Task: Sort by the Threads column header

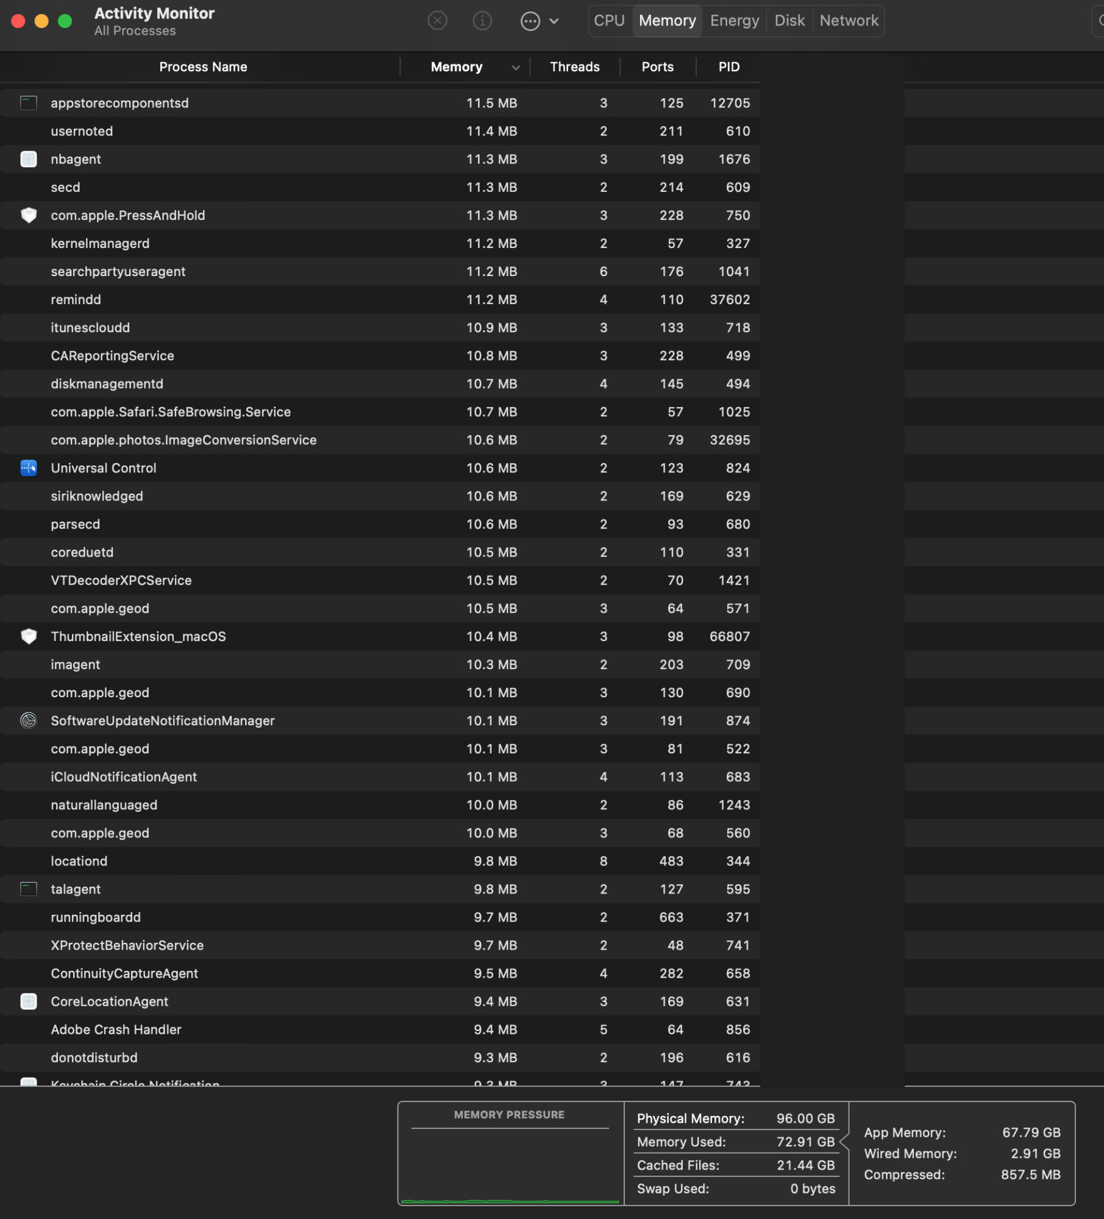Action: point(574,67)
